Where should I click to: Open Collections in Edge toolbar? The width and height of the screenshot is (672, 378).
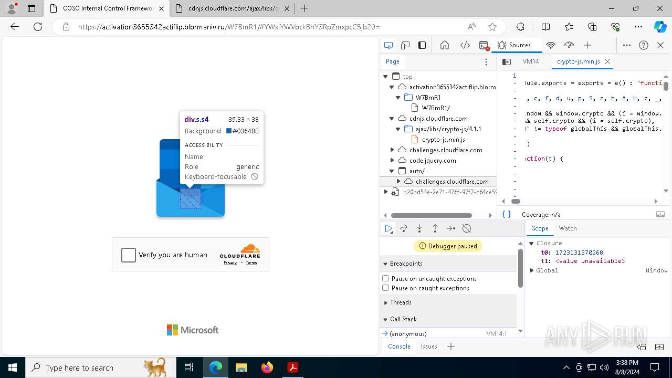[x=592, y=27]
